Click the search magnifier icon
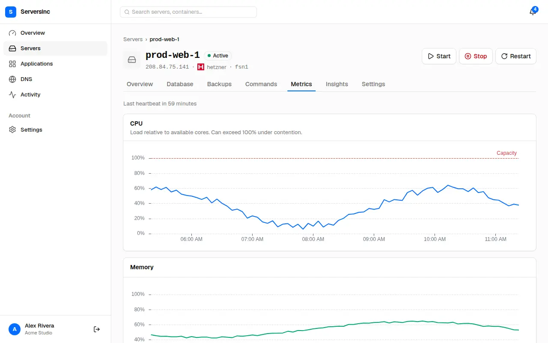The height and width of the screenshot is (343, 548). (x=127, y=12)
